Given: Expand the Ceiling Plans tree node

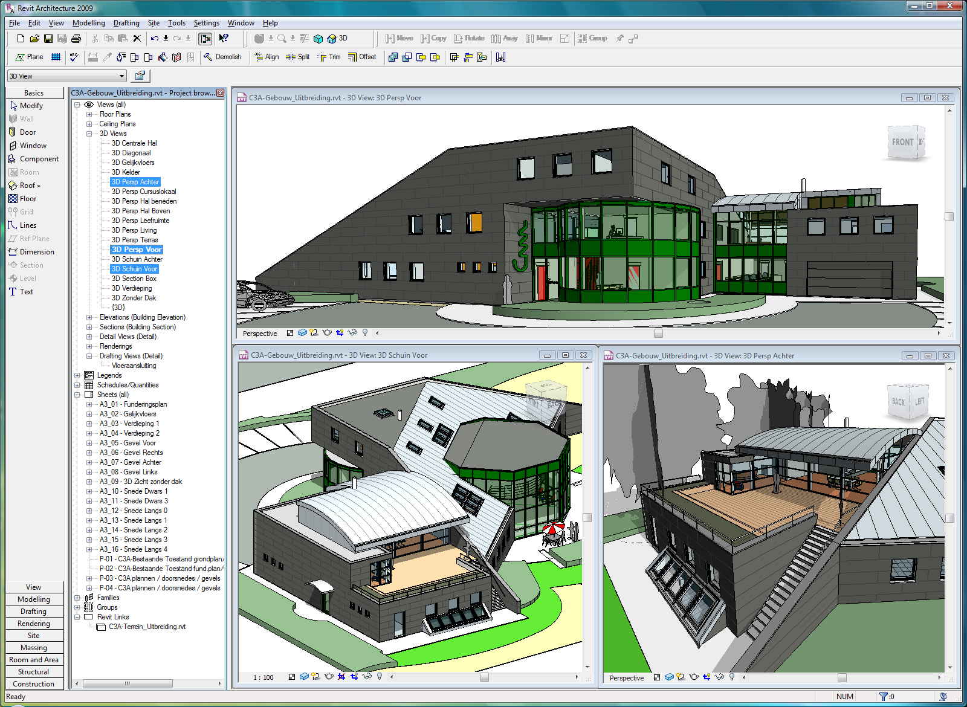Looking at the screenshot, I should point(89,124).
